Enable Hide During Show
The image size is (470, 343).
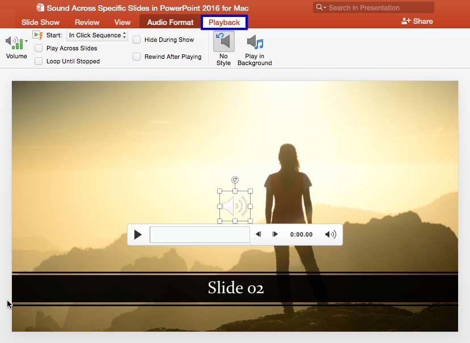point(136,40)
